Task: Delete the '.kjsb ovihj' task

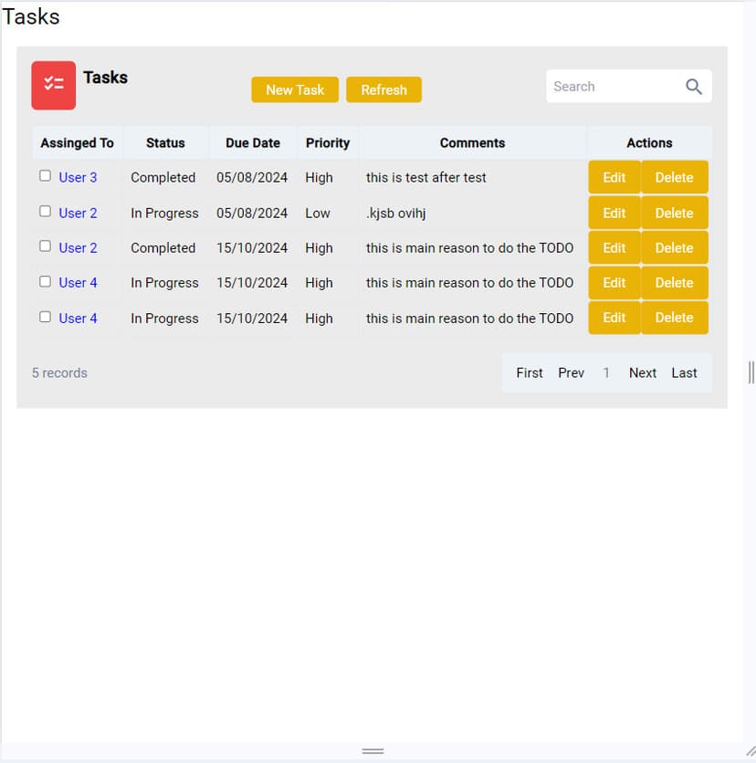Action: [674, 213]
